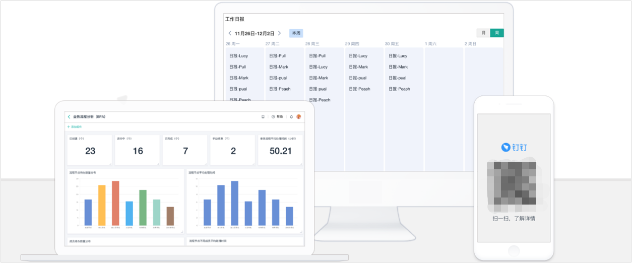
Task: Select the 已创建 card showing 23
Action: 90,150
